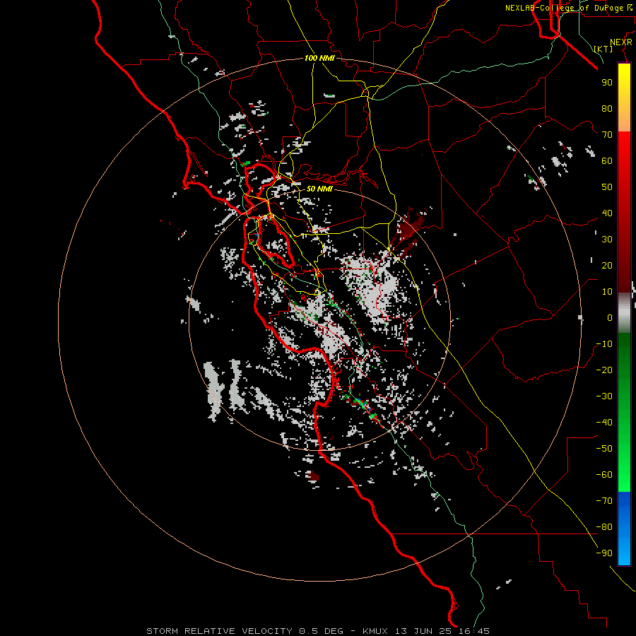Viewport: 636px width, 636px height.
Task: Click the 20 value on the velocity scale
Action: (x=607, y=266)
